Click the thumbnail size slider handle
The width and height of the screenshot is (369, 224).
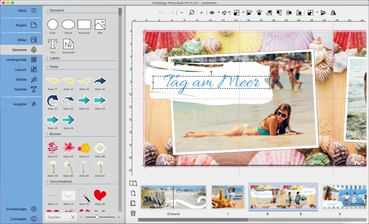[x=97, y=217]
